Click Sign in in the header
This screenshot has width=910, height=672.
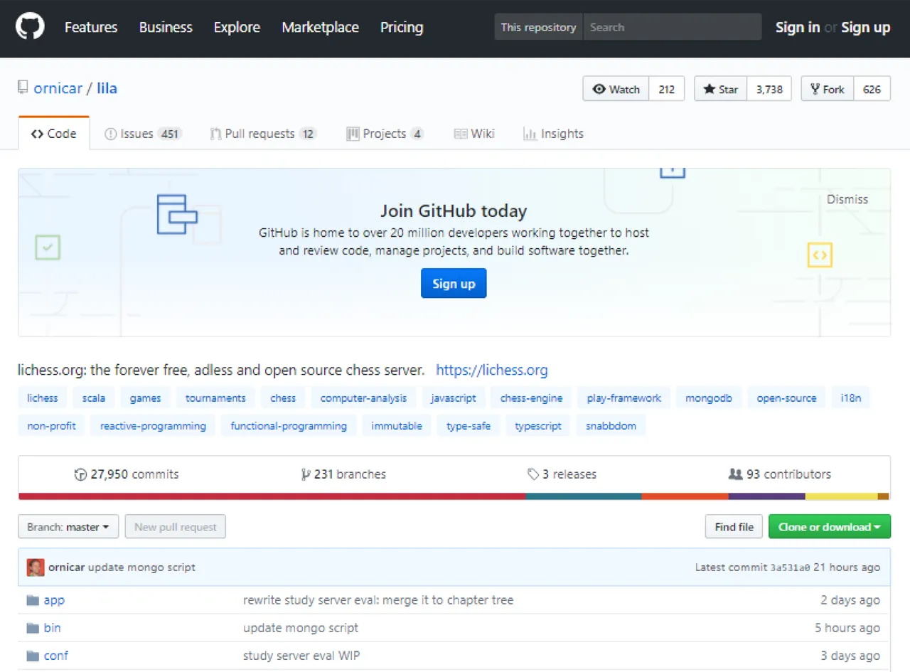(x=798, y=27)
